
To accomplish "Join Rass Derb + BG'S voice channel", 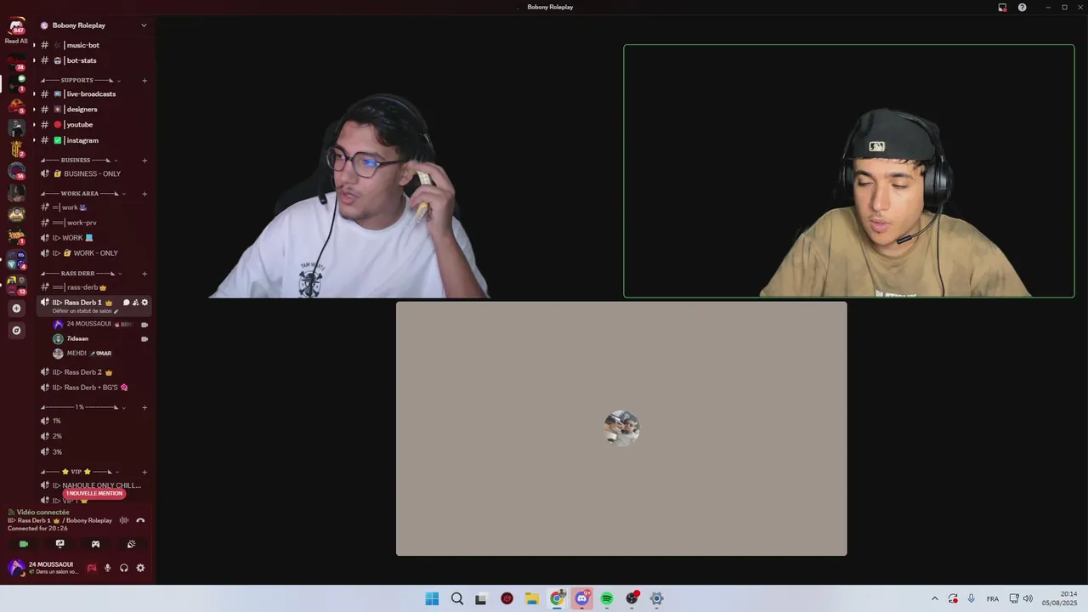I will (x=93, y=388).
